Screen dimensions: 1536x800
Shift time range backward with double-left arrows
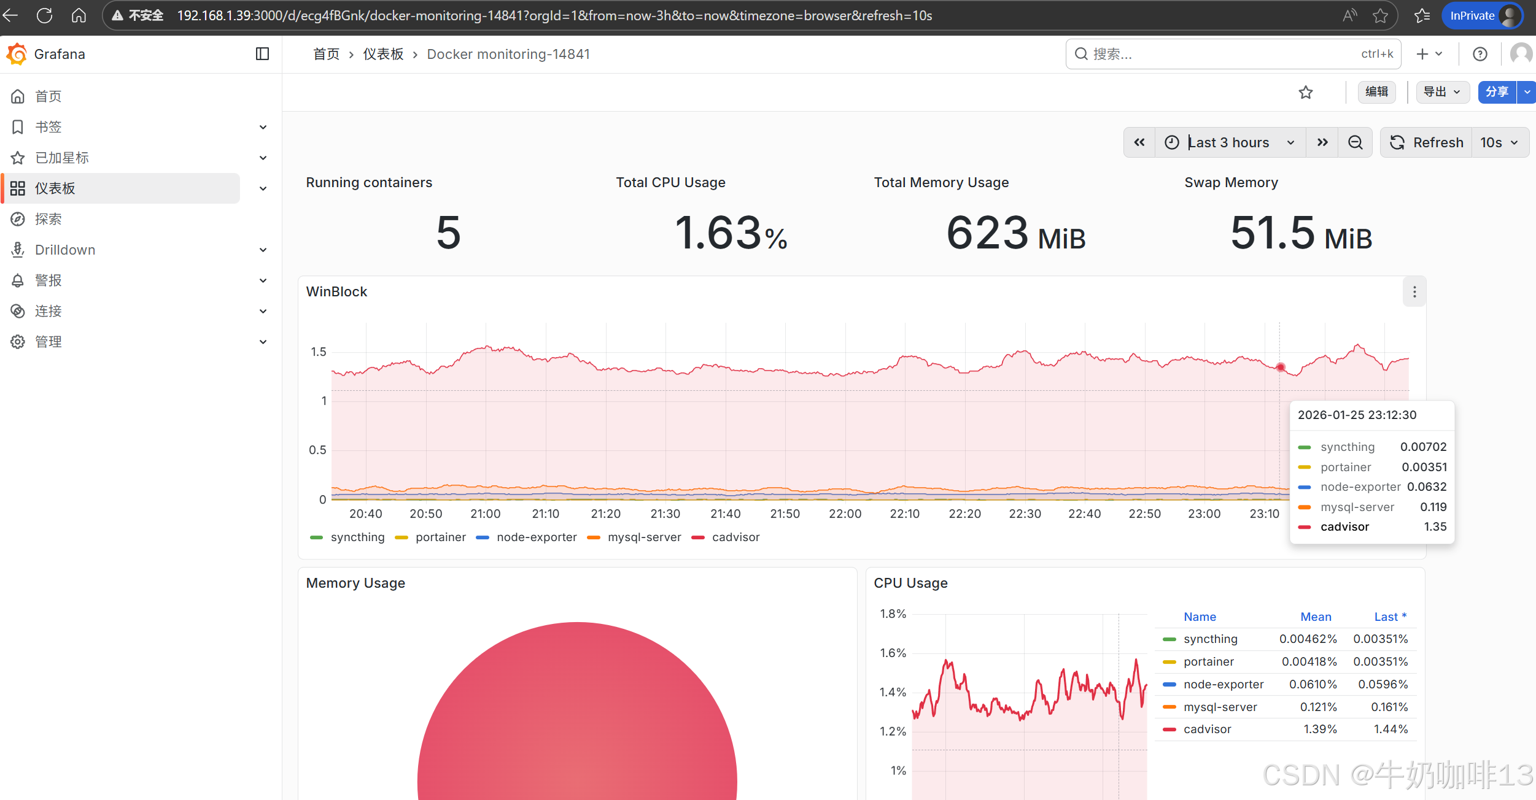[x=1139, y=142]
